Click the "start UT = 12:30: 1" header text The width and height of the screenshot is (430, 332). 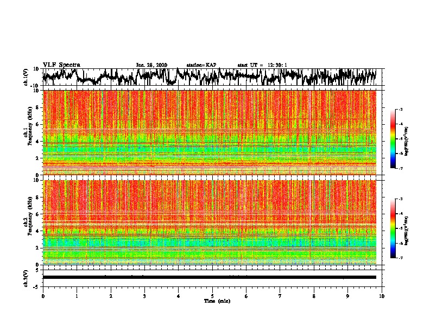[x=262, y=65]
